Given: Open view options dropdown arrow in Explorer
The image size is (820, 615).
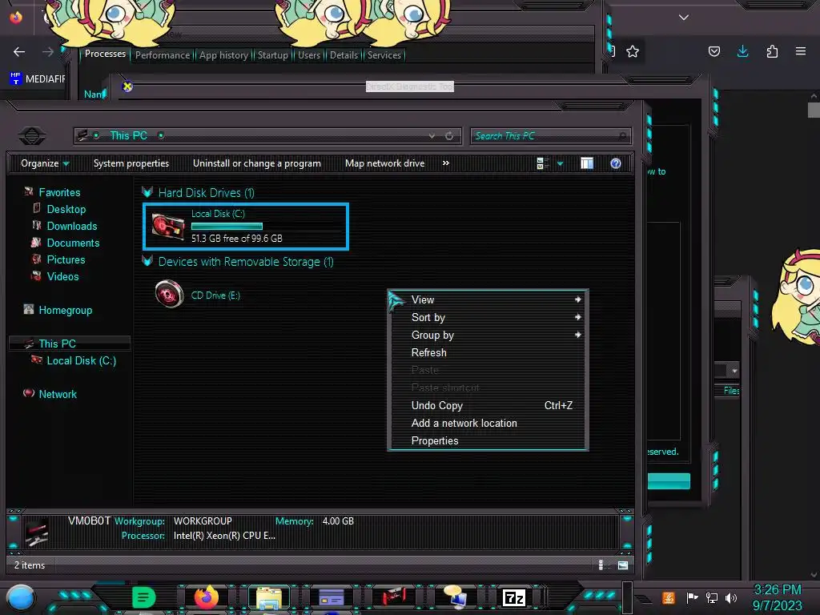Looking at the screenshot, I should pyautogui.click(x=560, y=163).
